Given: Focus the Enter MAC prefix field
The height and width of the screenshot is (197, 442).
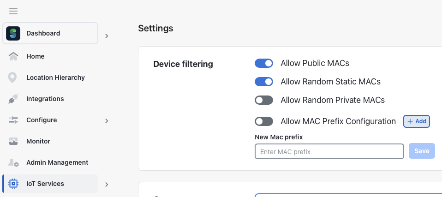Looking at the screenshot, I should click(329, 151).
